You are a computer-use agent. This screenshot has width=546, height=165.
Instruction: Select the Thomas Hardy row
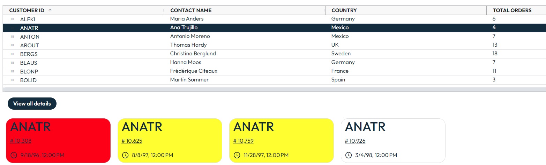click(x=188, y=45)
